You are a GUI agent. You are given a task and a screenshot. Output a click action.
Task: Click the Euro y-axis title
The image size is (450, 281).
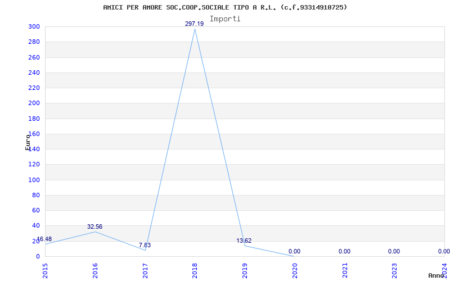pyautogui.click(x=28, y=142)
